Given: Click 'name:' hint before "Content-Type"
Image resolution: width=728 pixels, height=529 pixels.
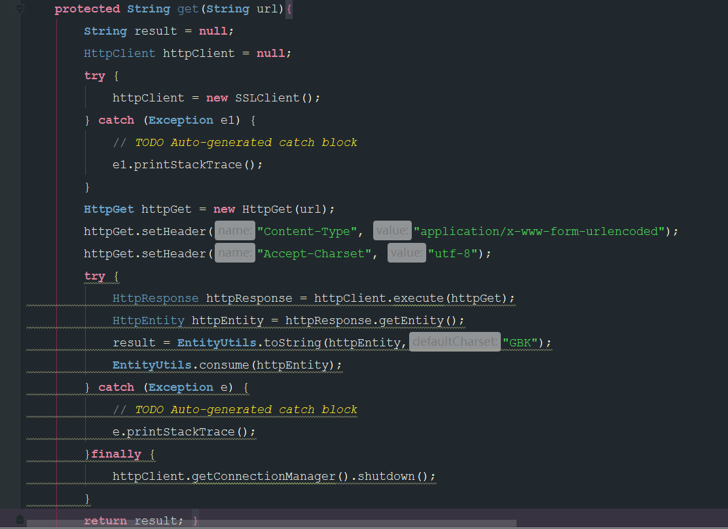Looking at the screenshot, I should [235, 231].
